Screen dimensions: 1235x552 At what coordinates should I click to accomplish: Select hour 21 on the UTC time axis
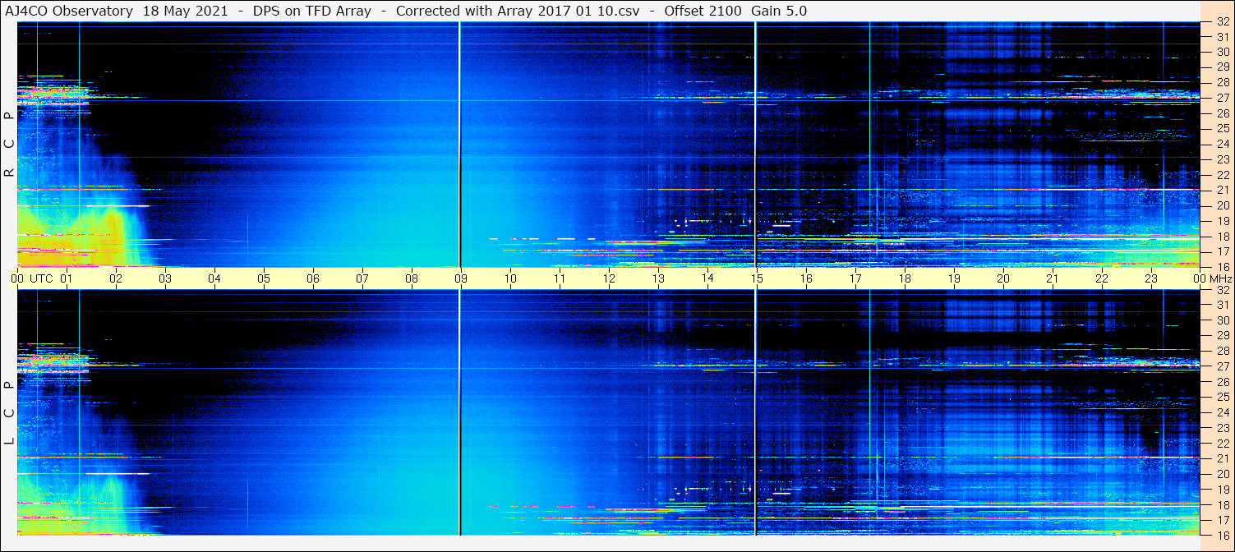pos(1053,278)
